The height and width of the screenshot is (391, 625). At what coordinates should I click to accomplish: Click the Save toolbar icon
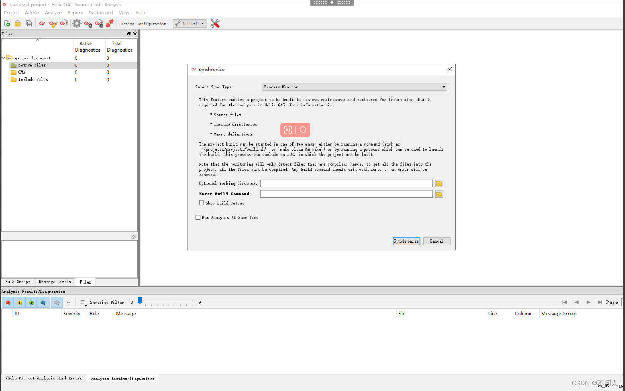pyautogui.click(x=29, y=23)
